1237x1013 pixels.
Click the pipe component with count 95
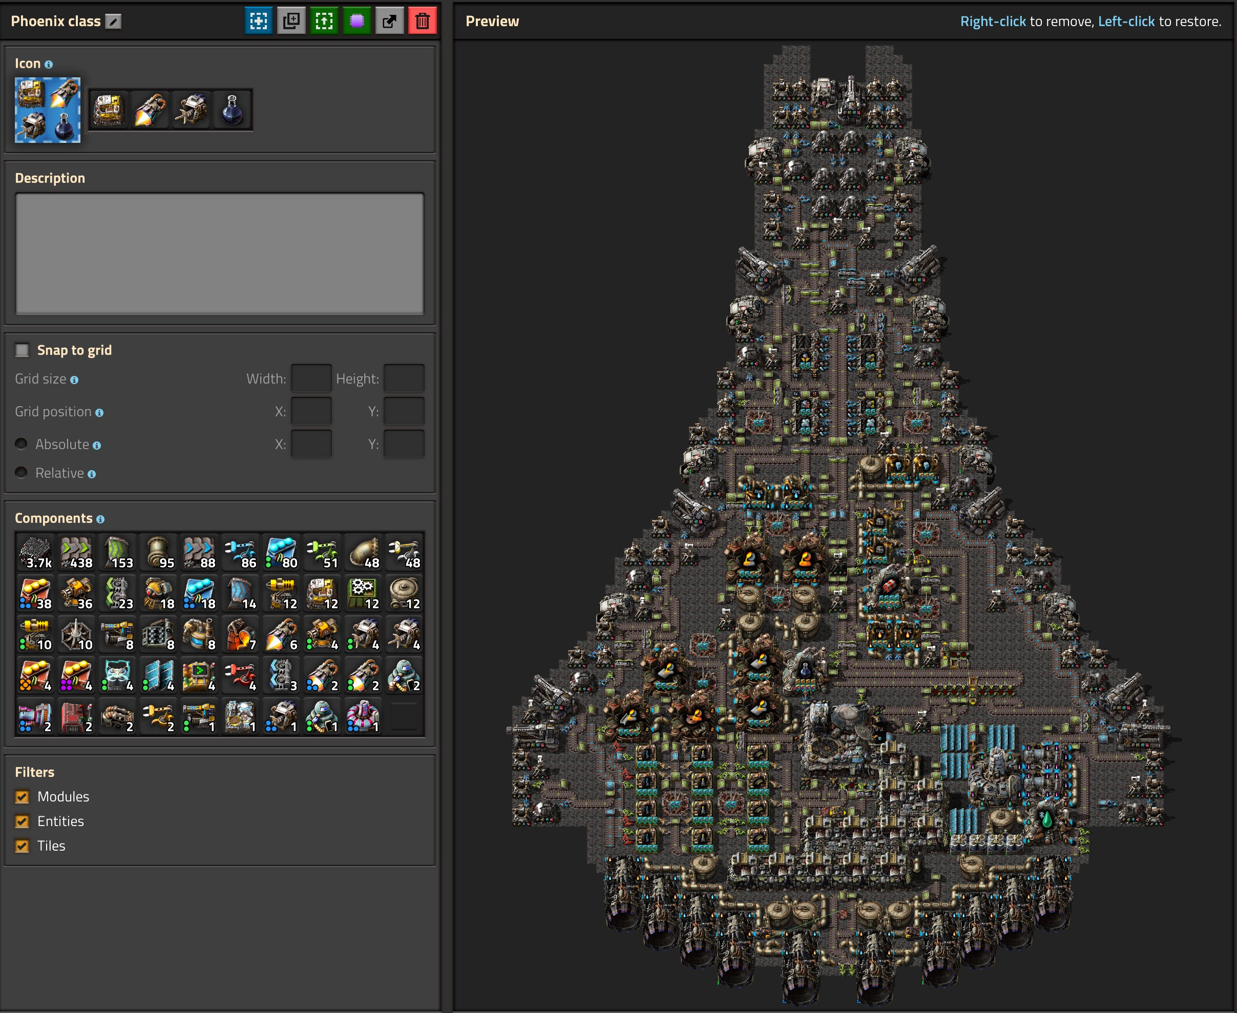tap(158, 553)
